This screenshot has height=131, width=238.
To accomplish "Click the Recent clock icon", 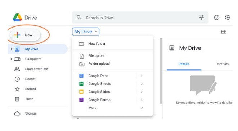I will [x=17, y=79].
